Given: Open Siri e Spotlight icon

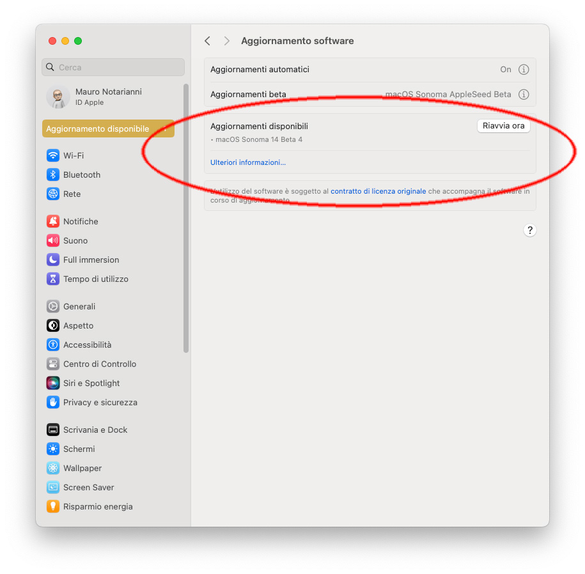Looking at the screenshot, I should (53, 383).
